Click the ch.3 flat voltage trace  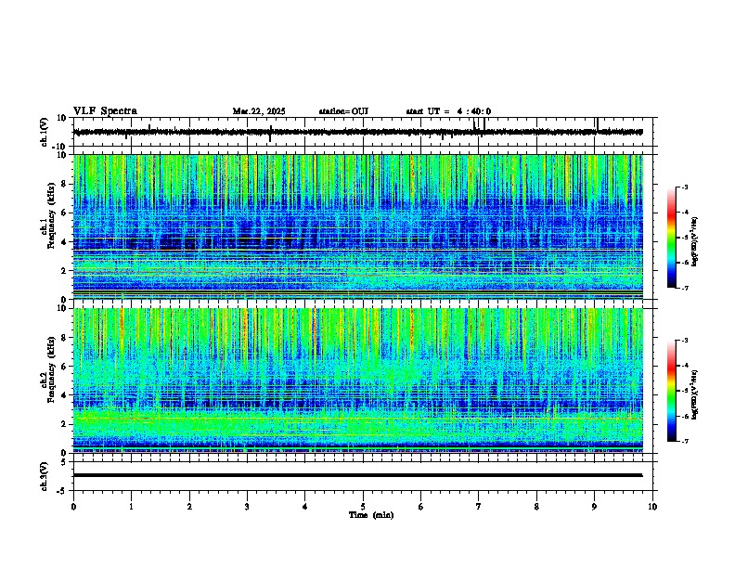point(357,475)
